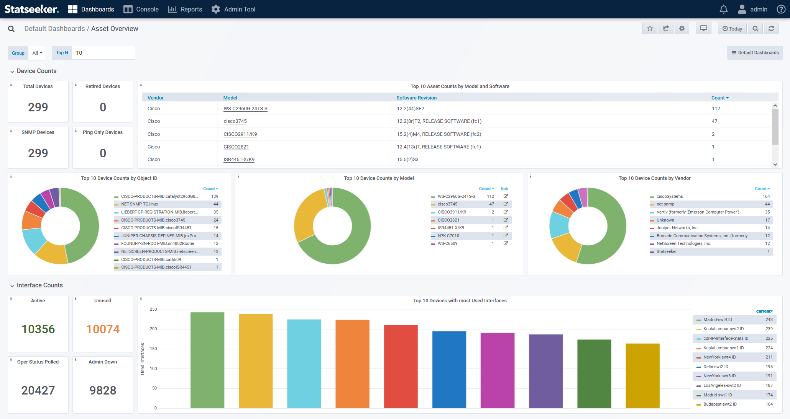Image resolution: width=790 pixels, height=419 pixels.
Task: Switch to full-screen monitor view icon
Action: (x=703, y=28)
